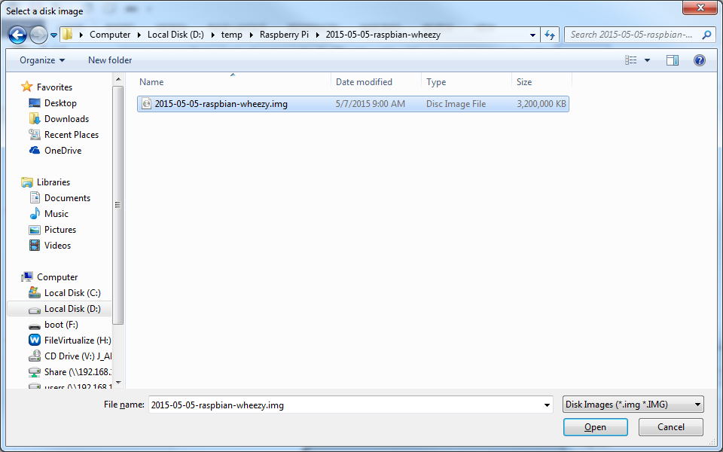Sort files by Date modified column
The width and height of the screenshot is (723, 452).
pos(364,82)
